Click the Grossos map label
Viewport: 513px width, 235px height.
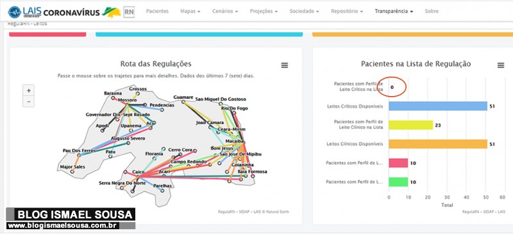138,89
